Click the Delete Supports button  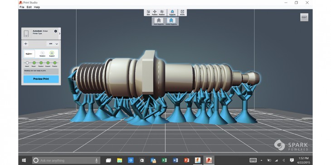171,21
